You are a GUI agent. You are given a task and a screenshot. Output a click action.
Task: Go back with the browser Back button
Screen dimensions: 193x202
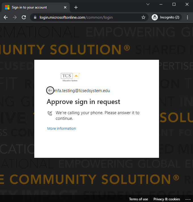tap(6, 17)
